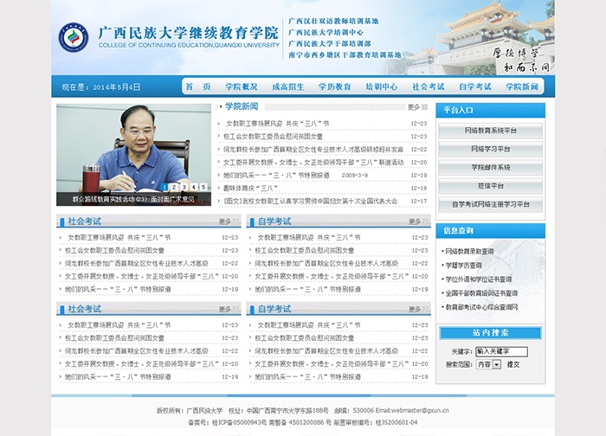Click 广西汉壮双语教师培训基地 header text
This screenshot has width=606, height=436.
pos(333,22)
